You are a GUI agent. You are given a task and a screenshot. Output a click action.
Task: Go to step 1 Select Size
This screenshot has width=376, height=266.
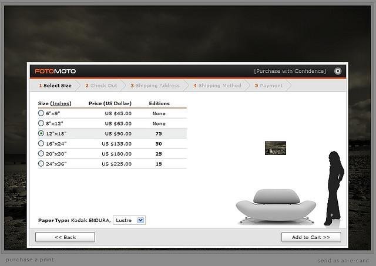click(55, 86)
